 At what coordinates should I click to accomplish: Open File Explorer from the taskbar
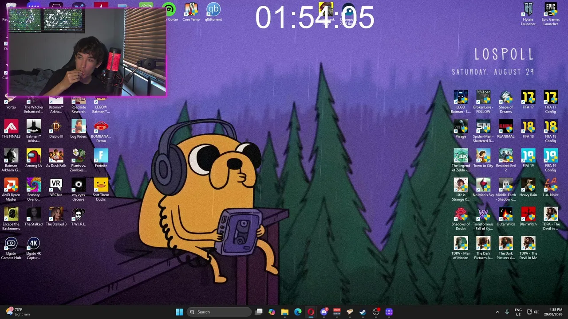[285, 312]
